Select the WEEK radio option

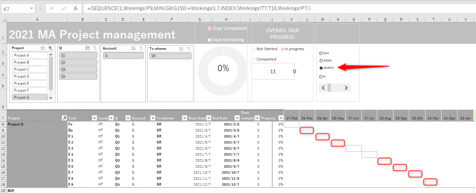point(321,61)
